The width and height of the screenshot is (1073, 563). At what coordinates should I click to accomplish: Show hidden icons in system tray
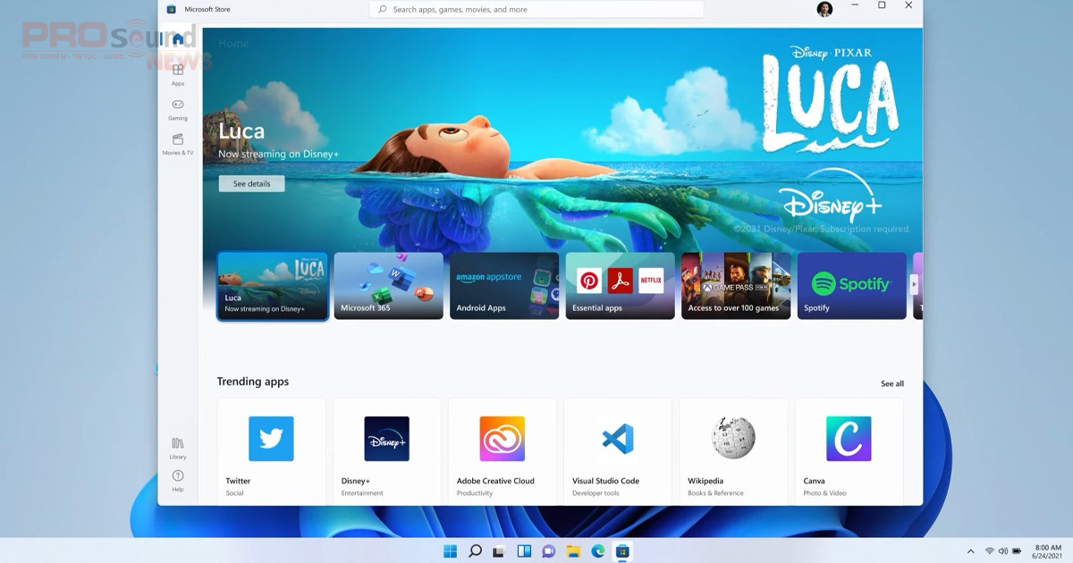(x=970, y=551)
